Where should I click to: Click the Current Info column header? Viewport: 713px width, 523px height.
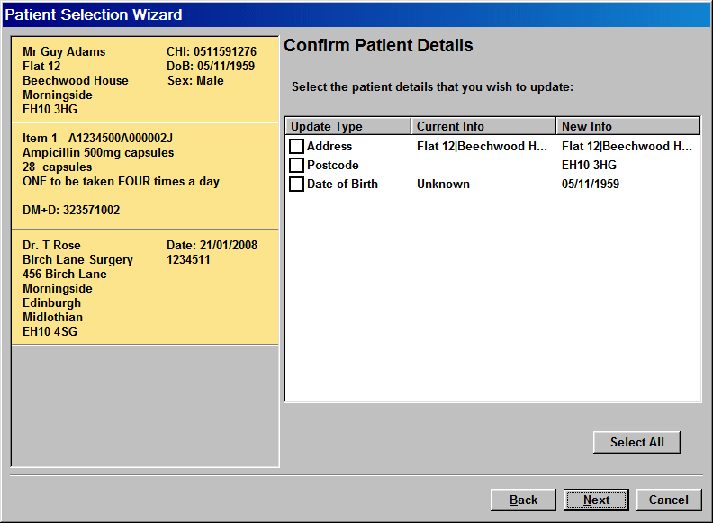(x=483, y=127)
